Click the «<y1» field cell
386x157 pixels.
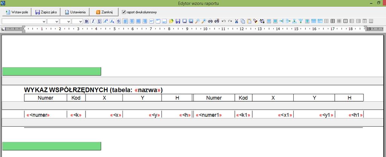pos(314,115)
